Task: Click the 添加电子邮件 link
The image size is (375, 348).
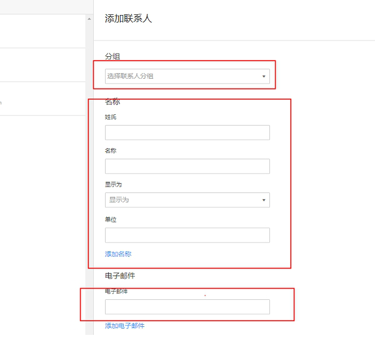Action: pos(124,326)
